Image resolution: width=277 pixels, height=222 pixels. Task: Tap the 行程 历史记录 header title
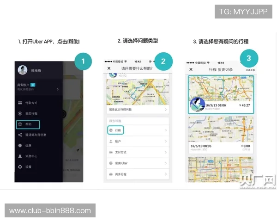pos(221,69)
